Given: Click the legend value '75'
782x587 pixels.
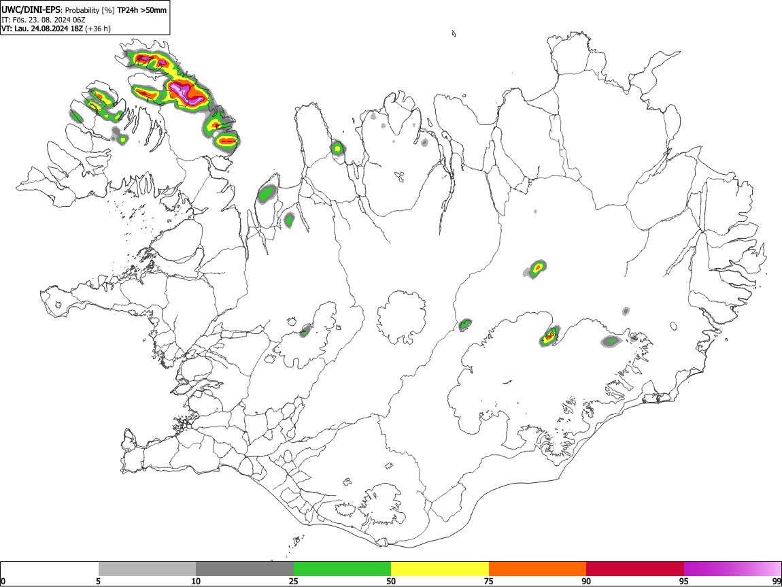Looking at the screenshot, I should point(489,581).
